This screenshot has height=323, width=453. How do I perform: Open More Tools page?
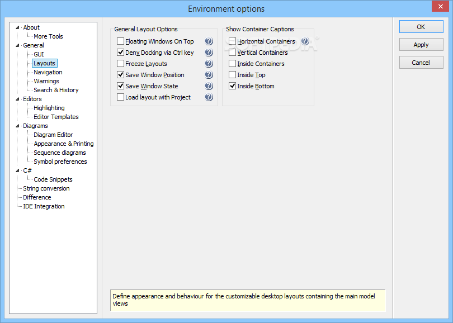(48, 36)
